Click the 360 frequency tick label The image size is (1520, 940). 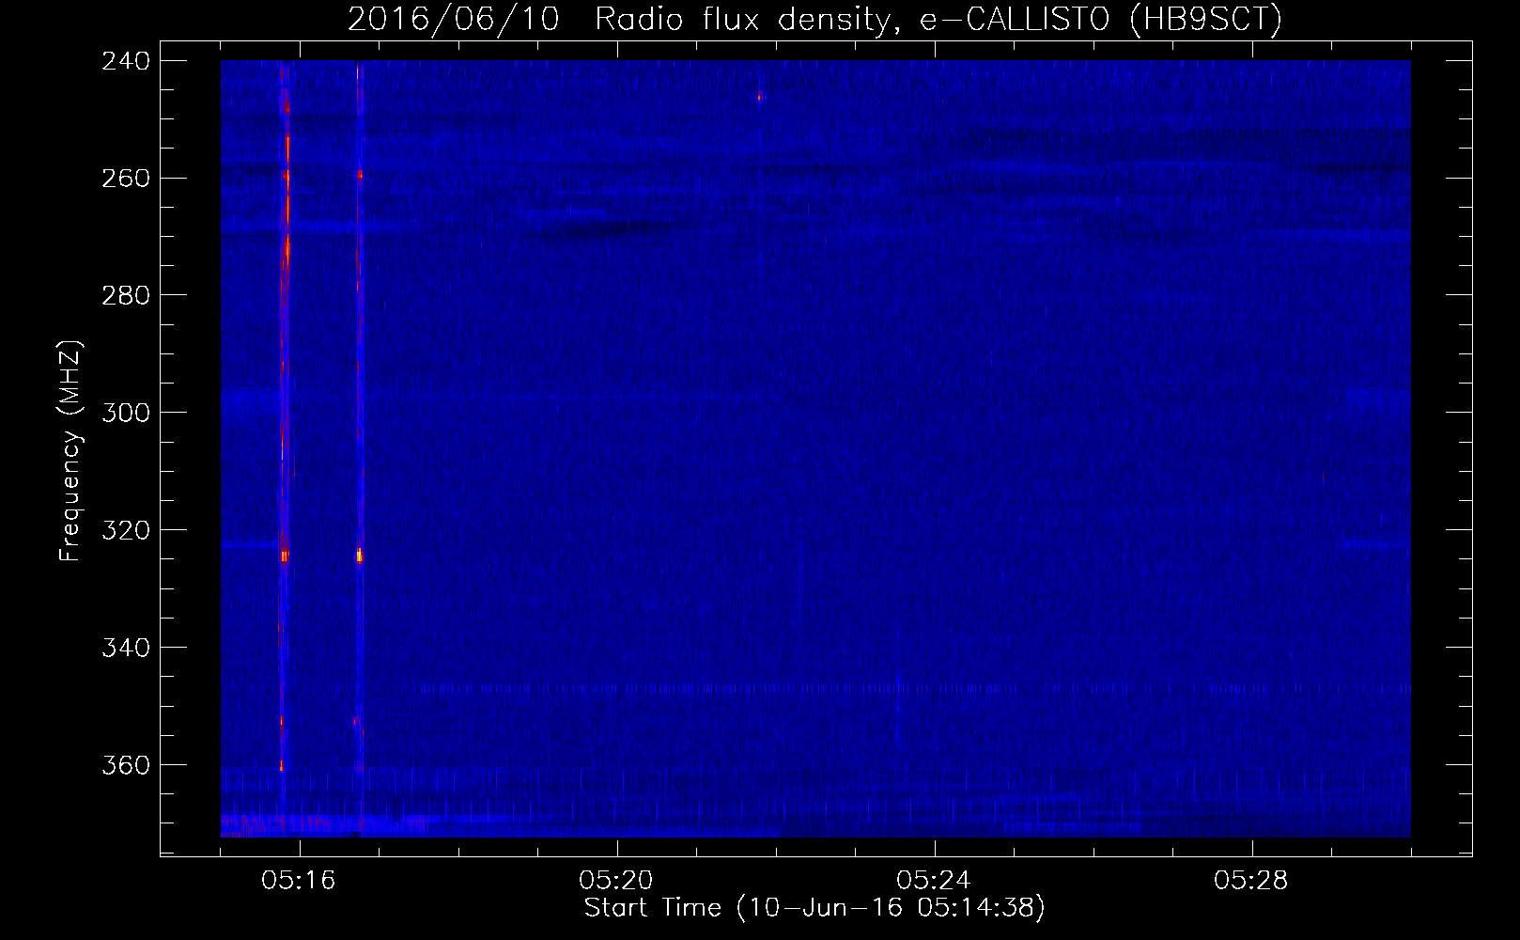click(x=126, y=766)
